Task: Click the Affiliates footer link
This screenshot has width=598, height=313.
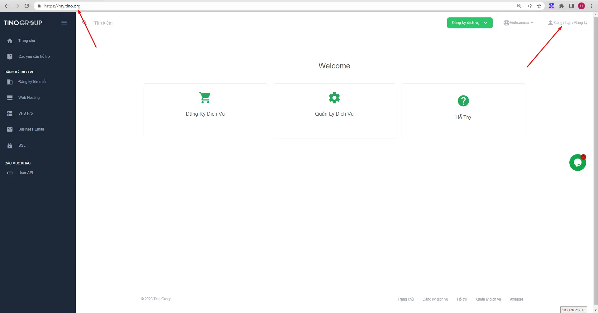Action: pos(516,299)
